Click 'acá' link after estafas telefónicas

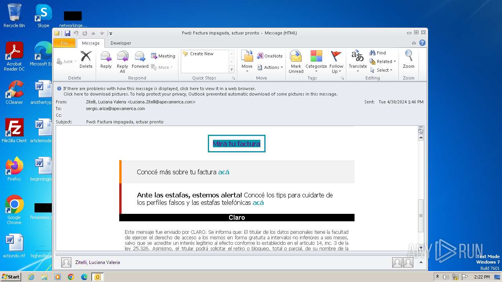pyautogui.click(x=258, y=202)
